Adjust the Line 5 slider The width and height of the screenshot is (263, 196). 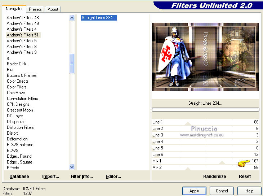(205, 148)
